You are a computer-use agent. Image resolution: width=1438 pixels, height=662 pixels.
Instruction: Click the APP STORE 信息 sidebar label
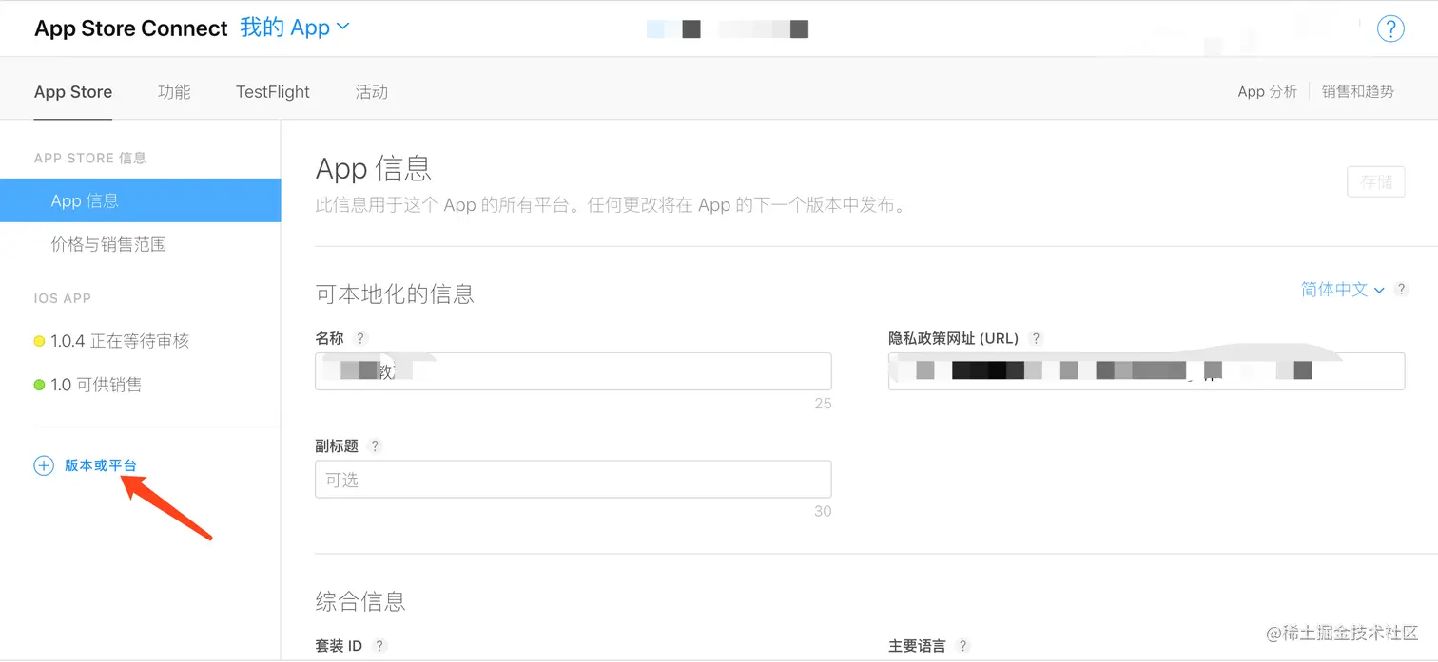click(90, 158)
